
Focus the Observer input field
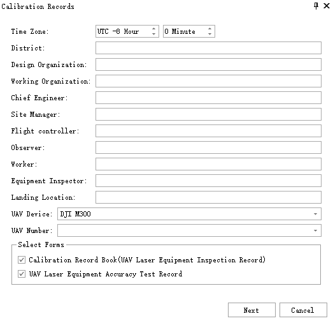coord(208,147)
